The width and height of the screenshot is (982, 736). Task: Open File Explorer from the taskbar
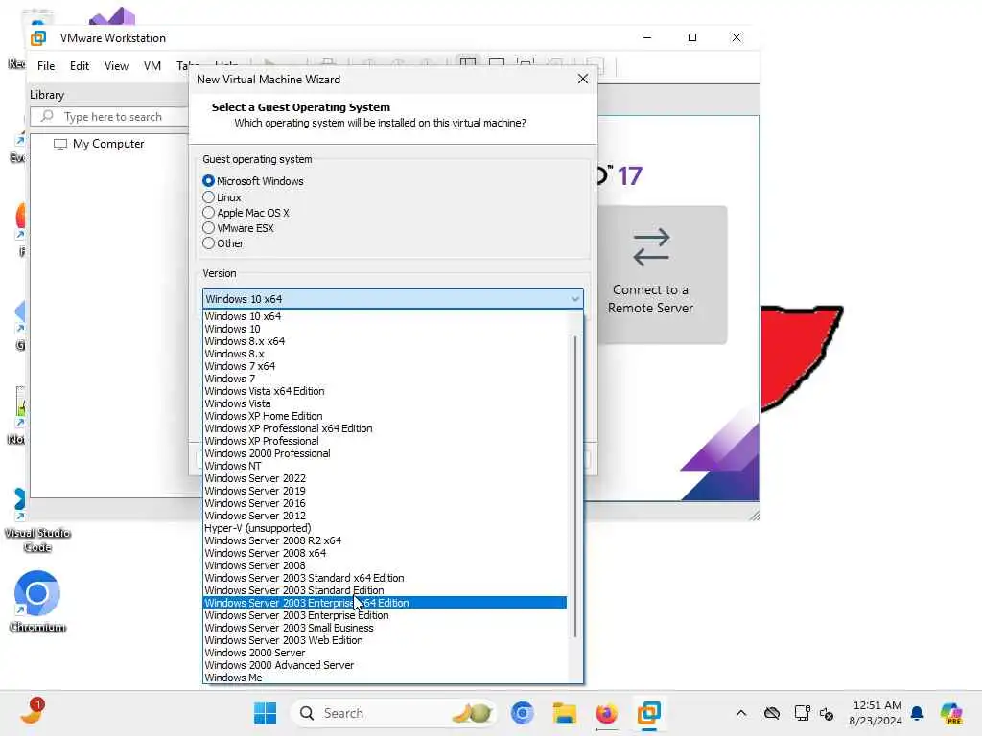tap(564, 713)
